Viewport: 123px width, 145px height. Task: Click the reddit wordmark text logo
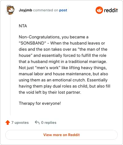pos(111,10)
